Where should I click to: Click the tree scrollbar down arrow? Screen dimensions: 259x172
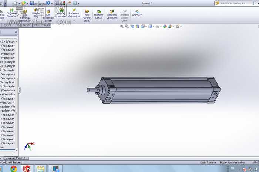(17, 150)
